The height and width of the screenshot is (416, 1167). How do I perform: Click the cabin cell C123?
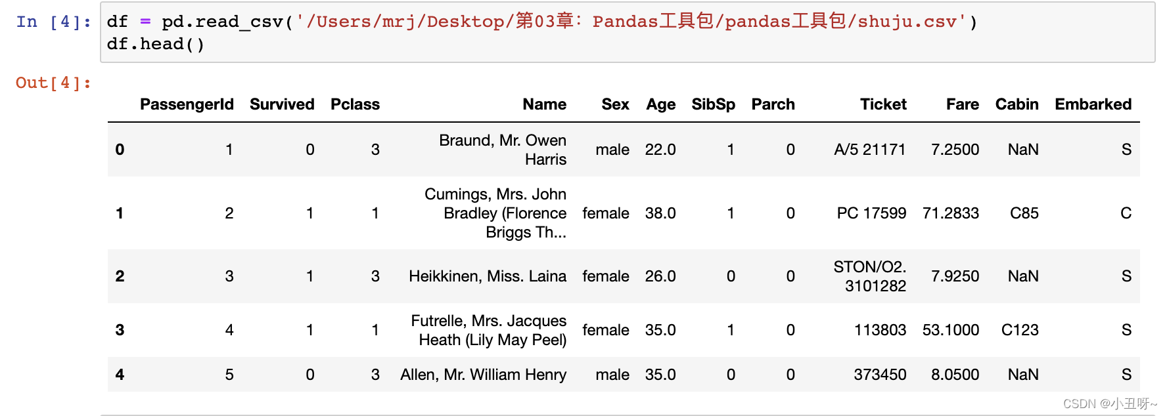pos(1020,330)
